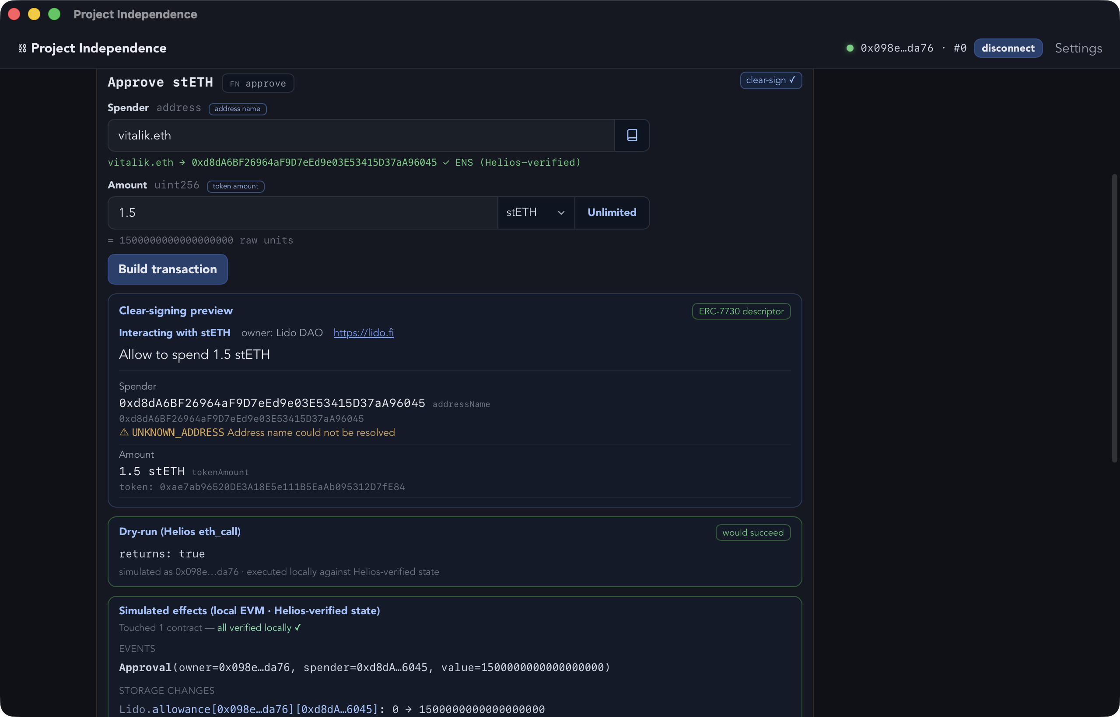Click the 'simulated as 0x098e…da76' note
Viewport: 1120px width, 717px height.
tap(279, 571)
